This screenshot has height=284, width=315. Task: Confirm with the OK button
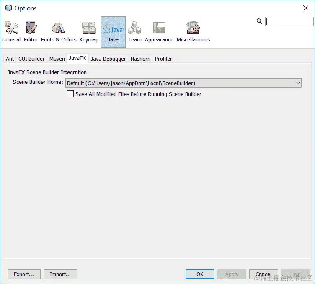200,274
